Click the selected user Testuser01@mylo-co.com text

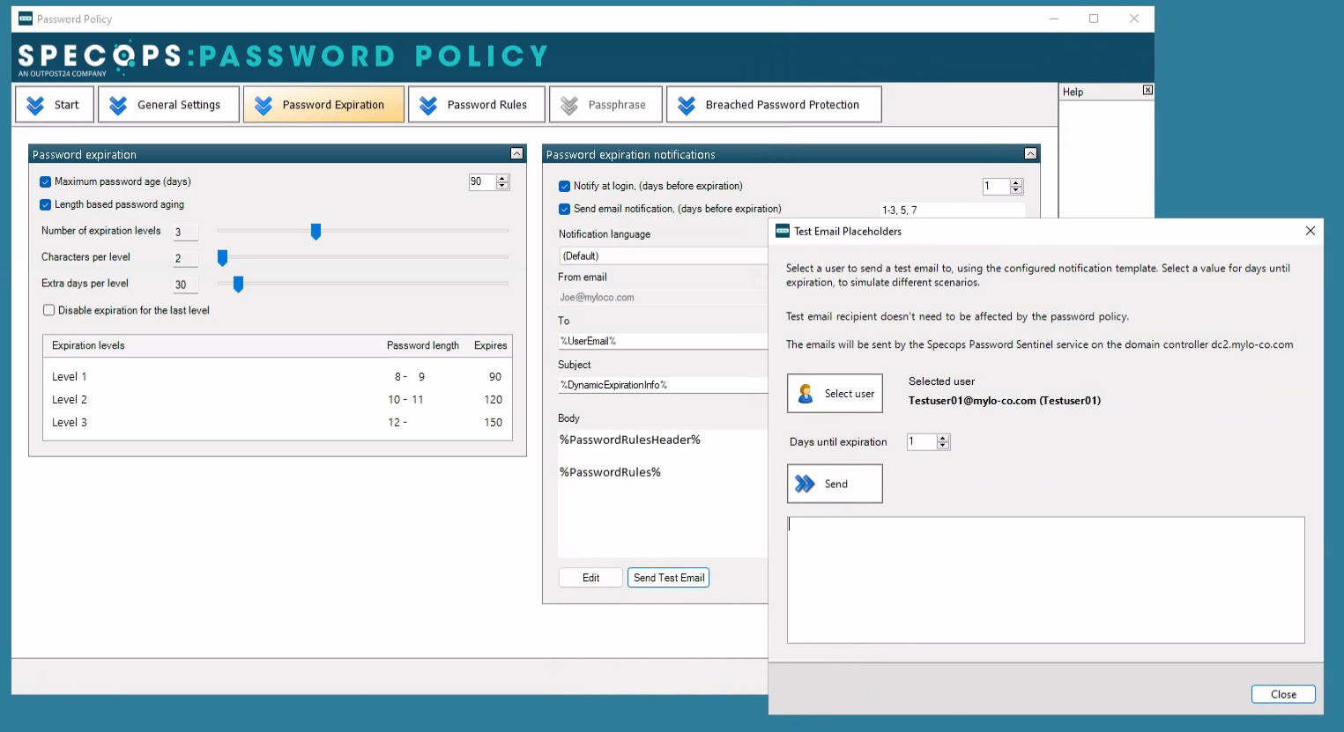1005,401
